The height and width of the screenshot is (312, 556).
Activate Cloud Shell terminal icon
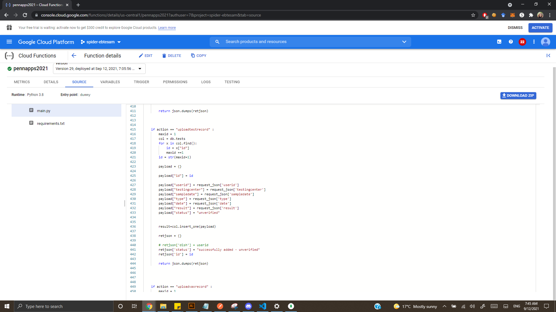pyautogui.click(x=499, y=42)
